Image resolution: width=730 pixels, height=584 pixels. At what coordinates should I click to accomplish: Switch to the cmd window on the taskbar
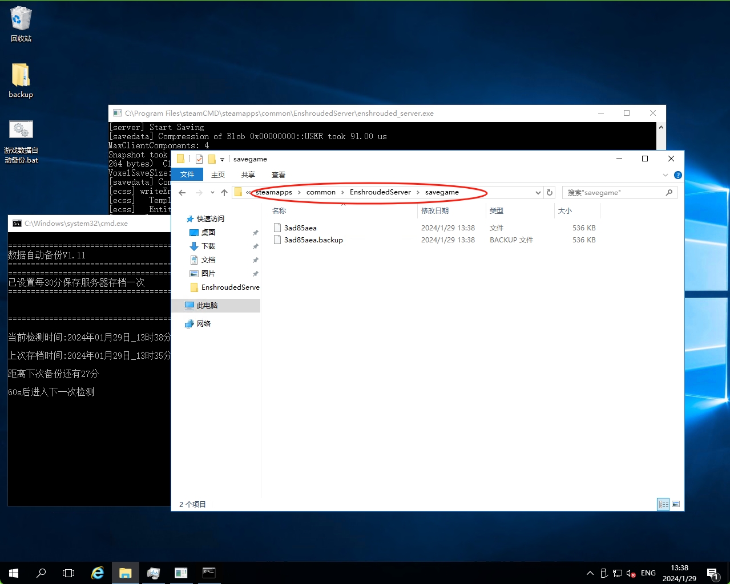point(209,573)
